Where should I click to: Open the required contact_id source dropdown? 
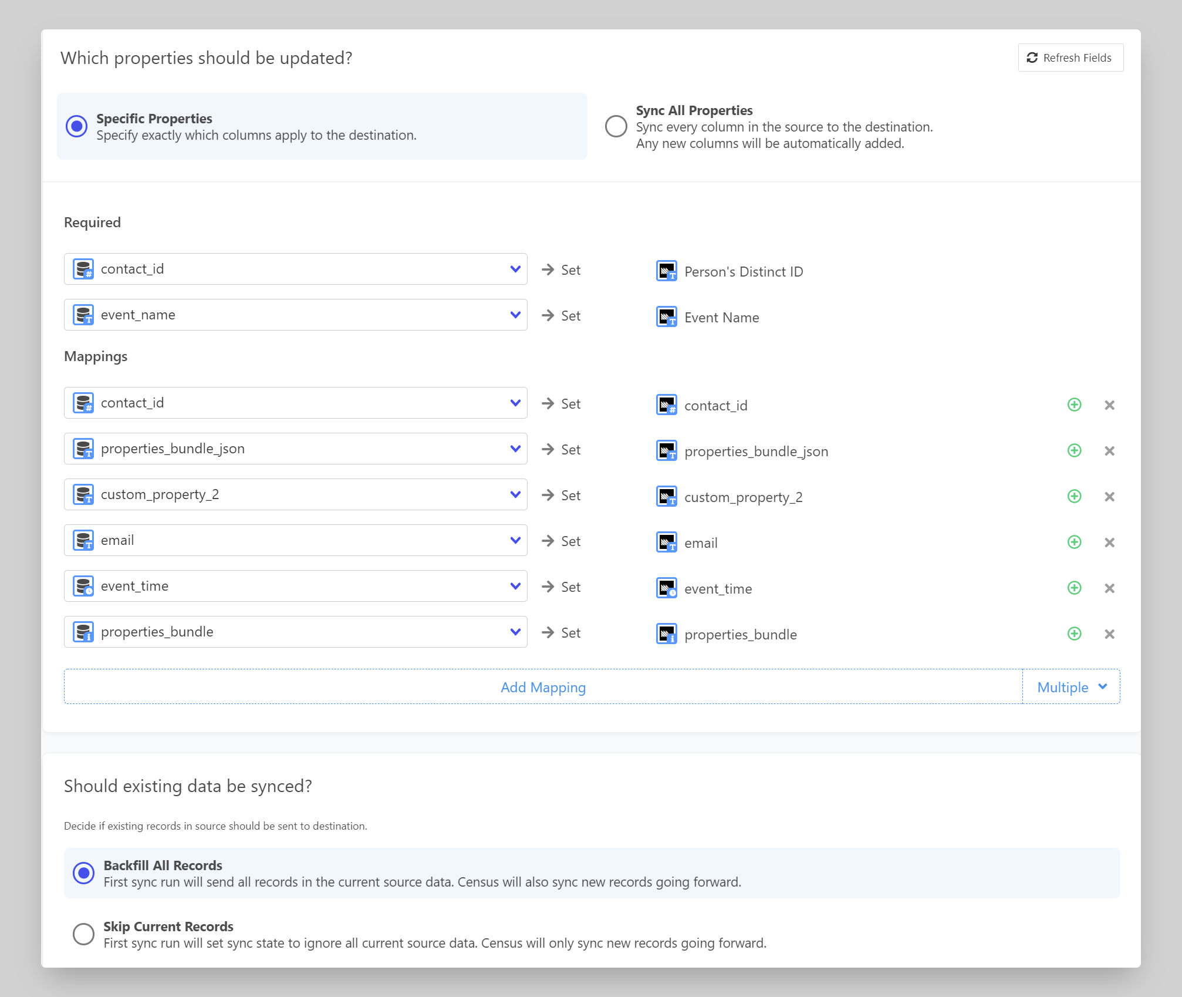[x=515, y=269]
